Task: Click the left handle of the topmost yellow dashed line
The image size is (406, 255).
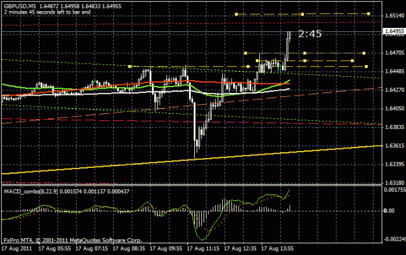Action: click(236, 14)
